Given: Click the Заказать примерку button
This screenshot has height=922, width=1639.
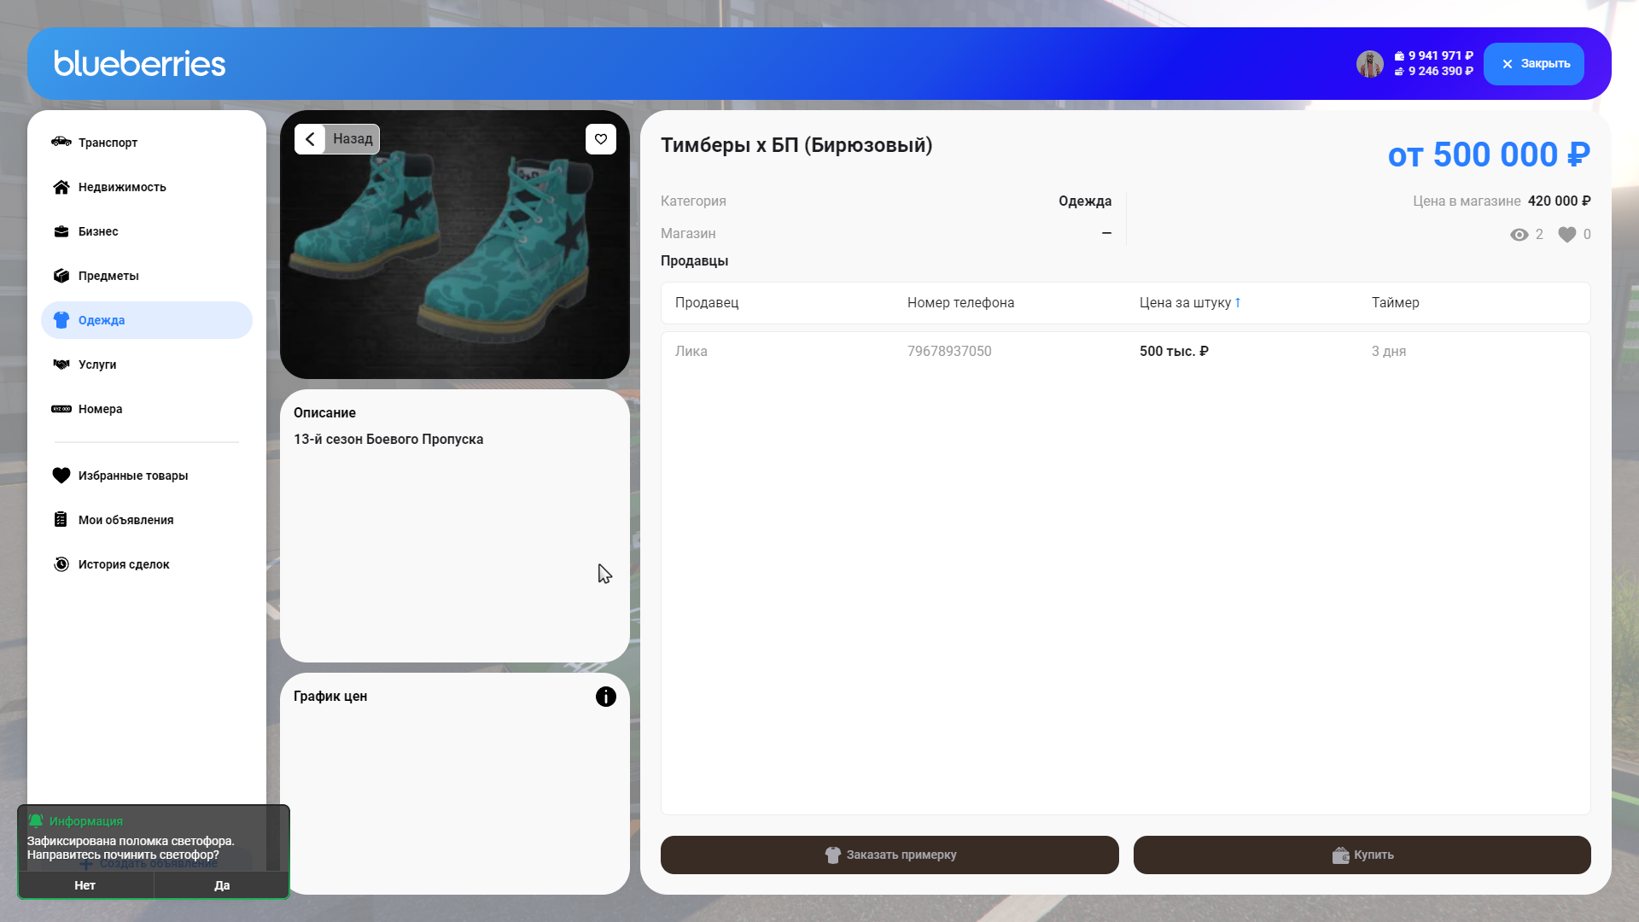Looking at the screenshot, I should pyautogui.click(x=889, y=855).
